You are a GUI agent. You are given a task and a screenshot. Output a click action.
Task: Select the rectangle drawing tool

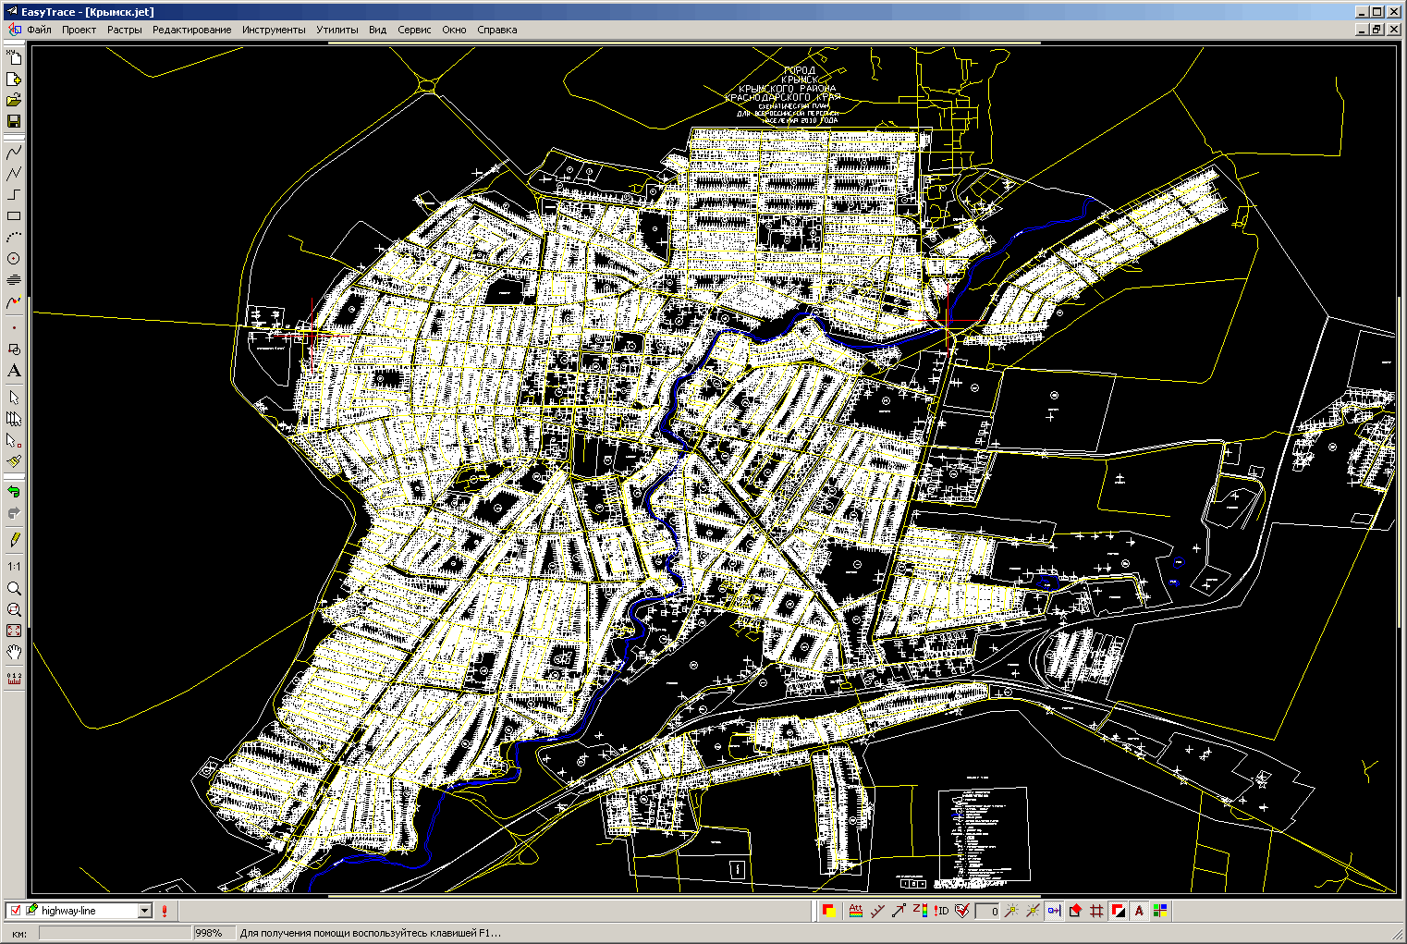click(14, 216)
